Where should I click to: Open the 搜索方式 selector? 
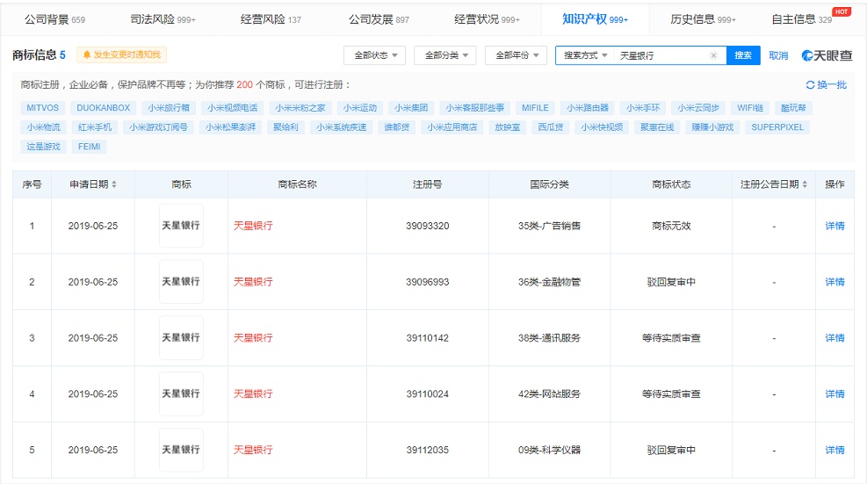point(585,55)
